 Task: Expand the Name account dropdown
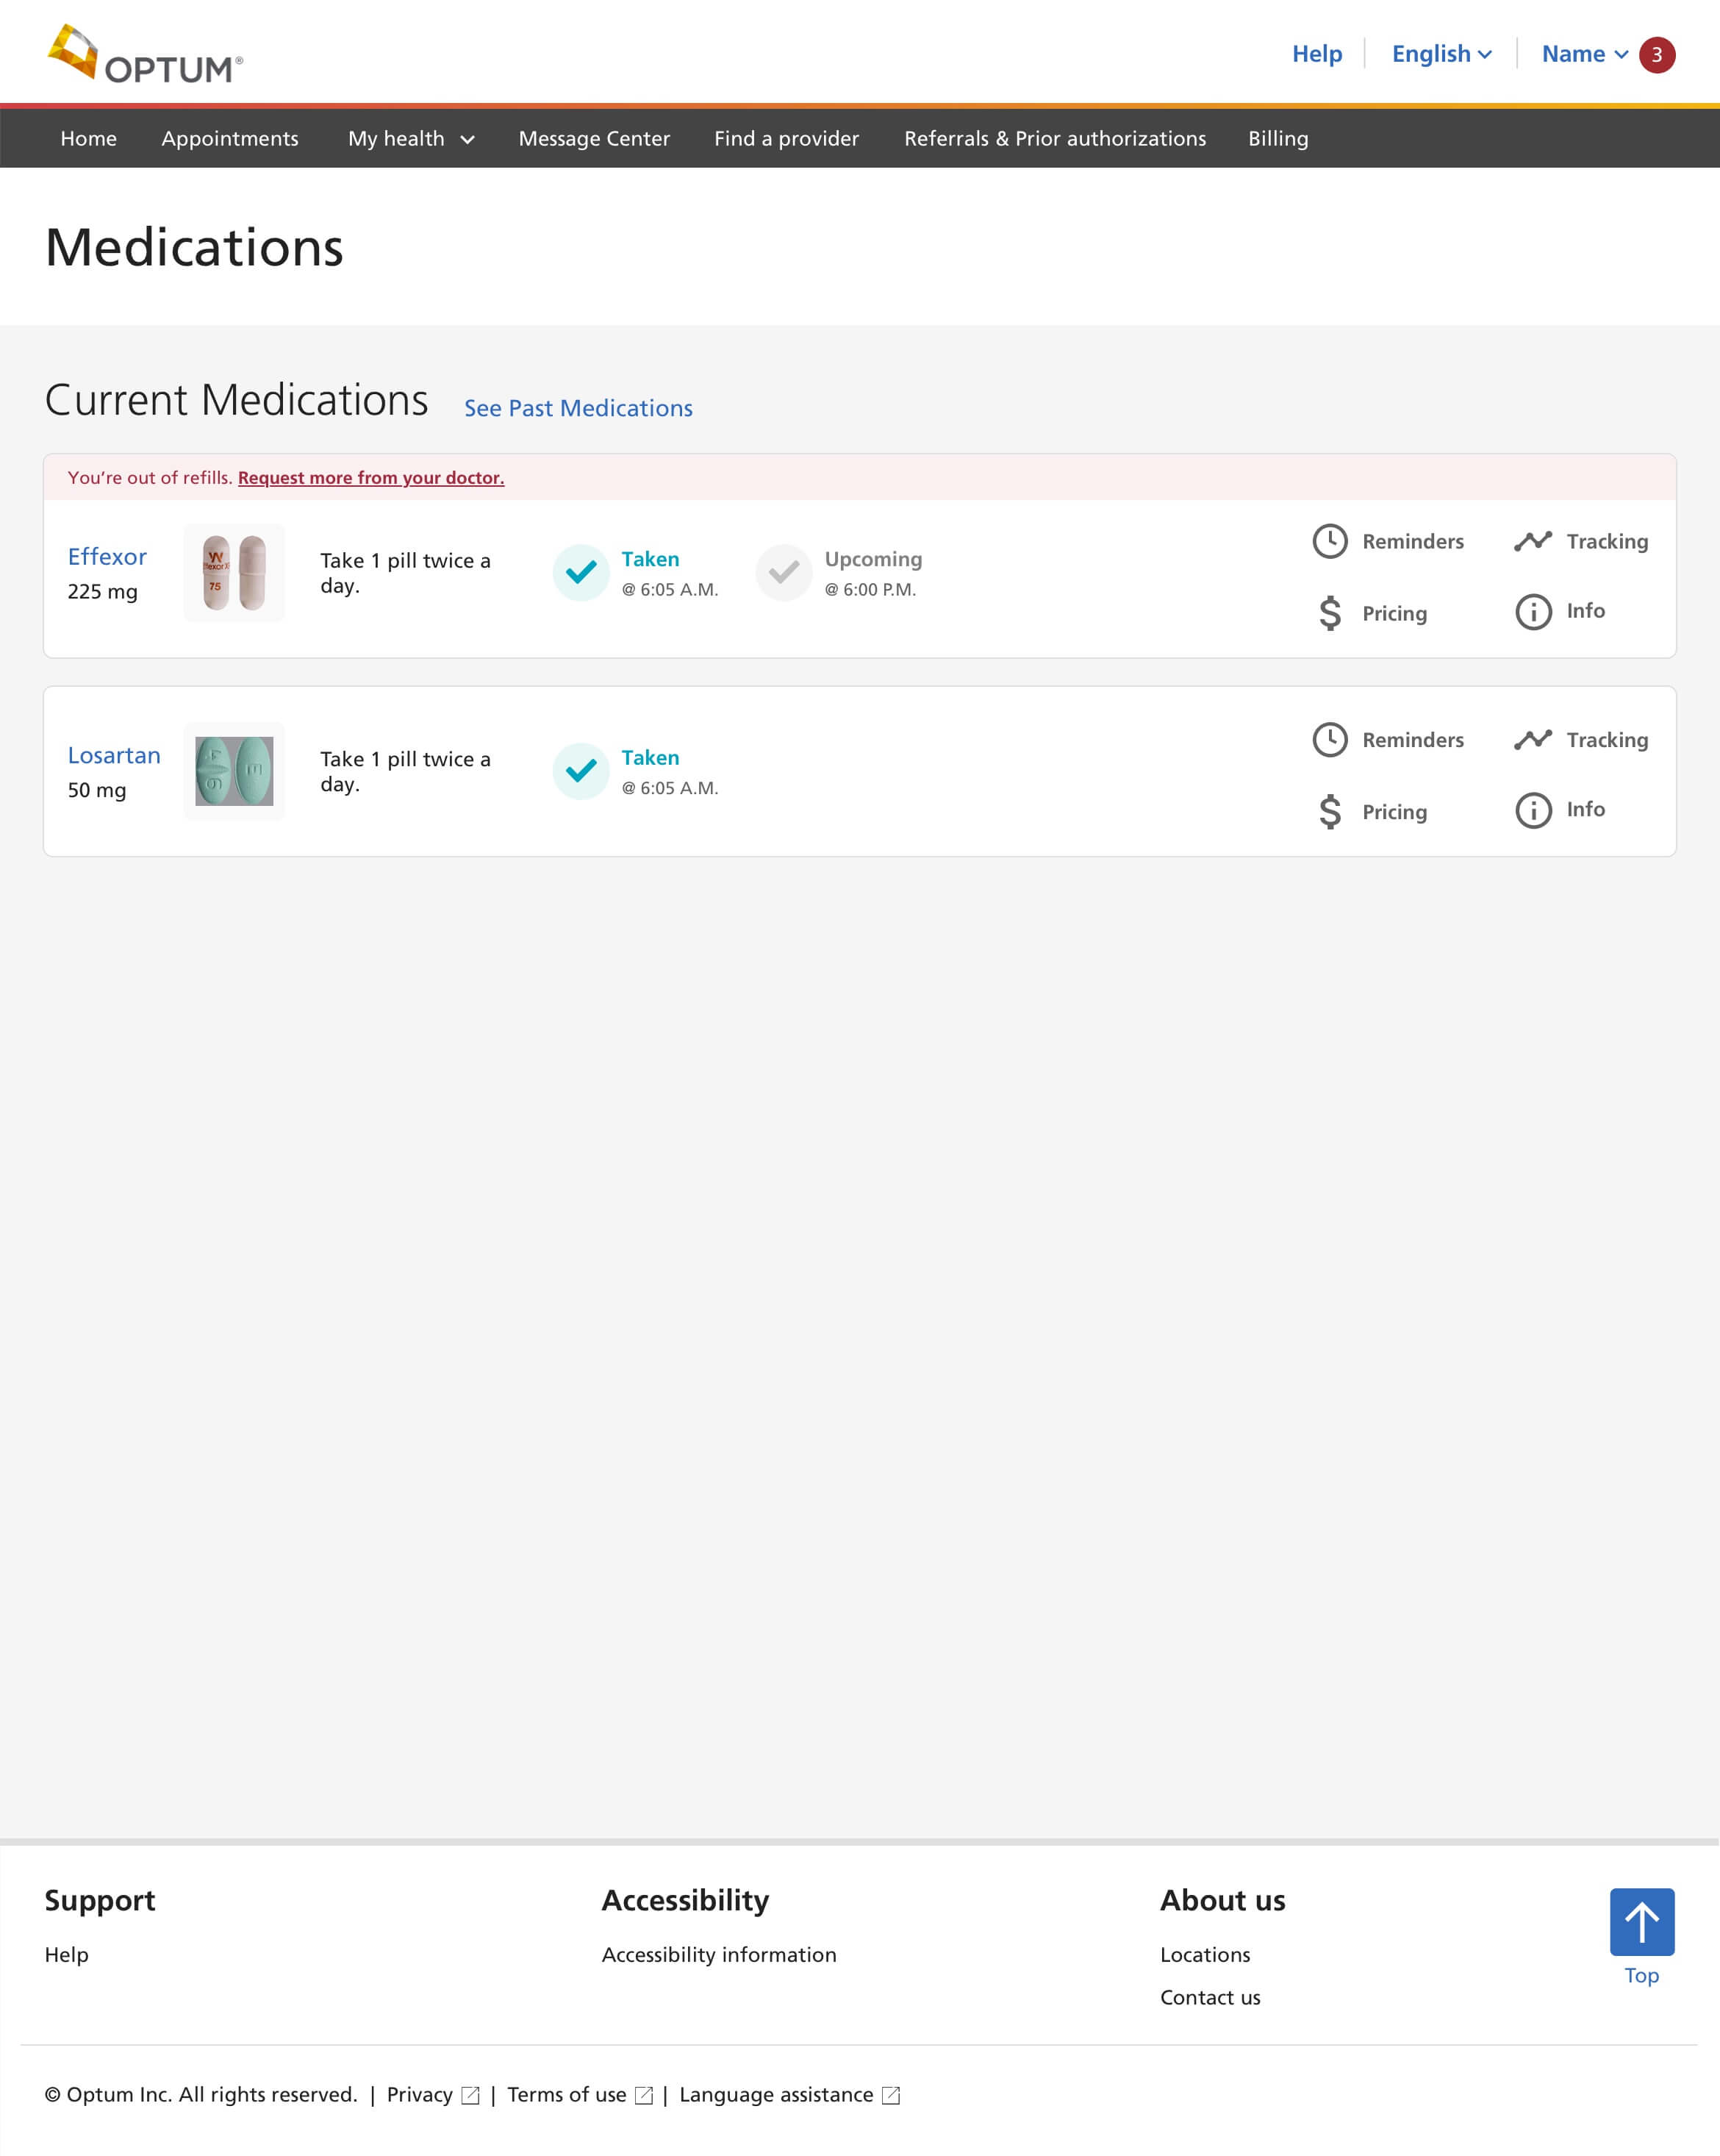pos(1584,54)
